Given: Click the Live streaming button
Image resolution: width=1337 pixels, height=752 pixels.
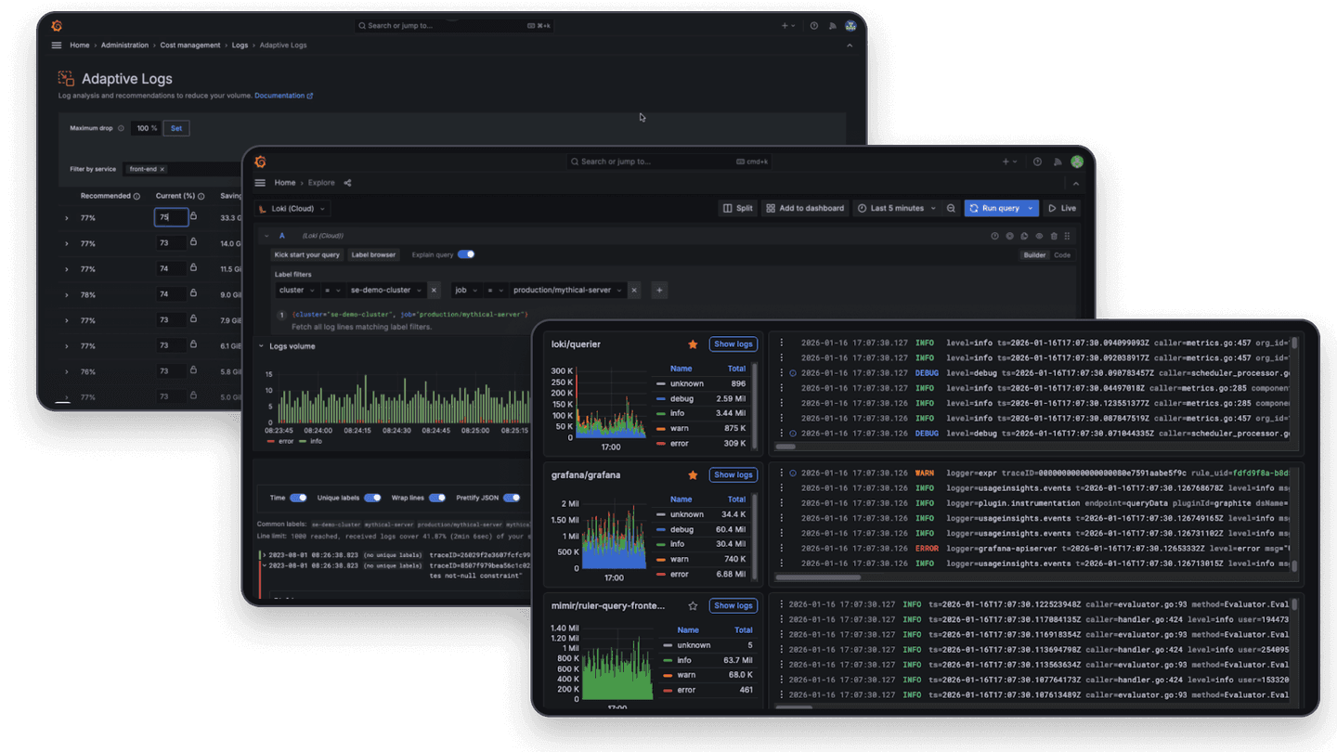Looking at the screenshot, I should pos(1062,208).
